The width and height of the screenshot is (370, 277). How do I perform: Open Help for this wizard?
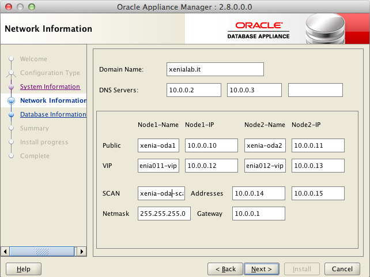coord(24,269)
